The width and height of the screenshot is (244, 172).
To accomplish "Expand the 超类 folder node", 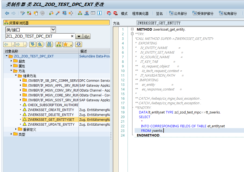I will (11, 61).
